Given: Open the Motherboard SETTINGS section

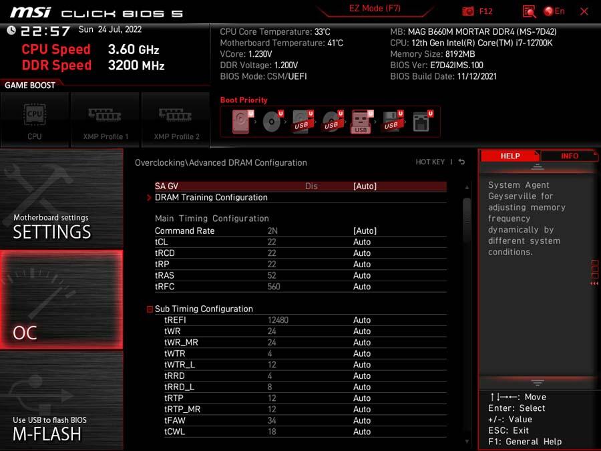Looking at the screenshot, I should point(61,198).
